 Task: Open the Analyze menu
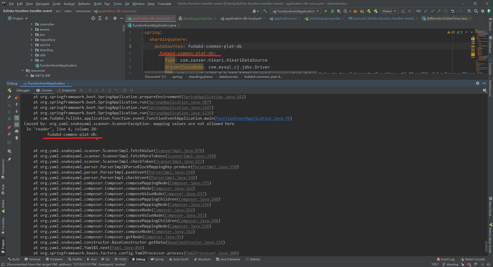point(69,4)
